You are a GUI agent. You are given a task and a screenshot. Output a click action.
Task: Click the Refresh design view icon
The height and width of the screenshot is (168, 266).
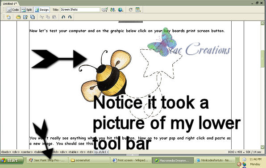coord(130,10)
